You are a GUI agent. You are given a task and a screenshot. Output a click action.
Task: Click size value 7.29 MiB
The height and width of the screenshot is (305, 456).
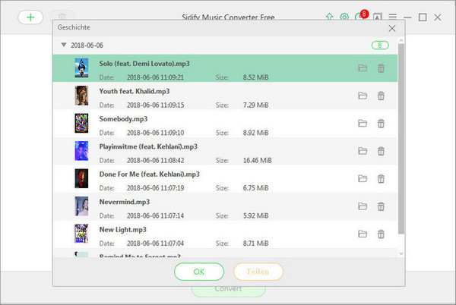point(255,105)
